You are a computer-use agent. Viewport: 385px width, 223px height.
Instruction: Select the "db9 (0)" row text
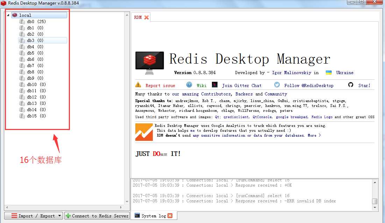(35, 78)
